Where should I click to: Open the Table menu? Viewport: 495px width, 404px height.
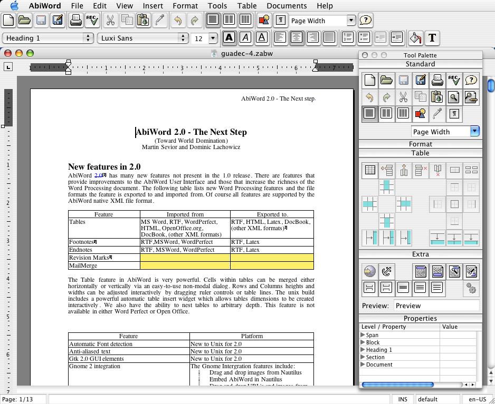(247, 6)
